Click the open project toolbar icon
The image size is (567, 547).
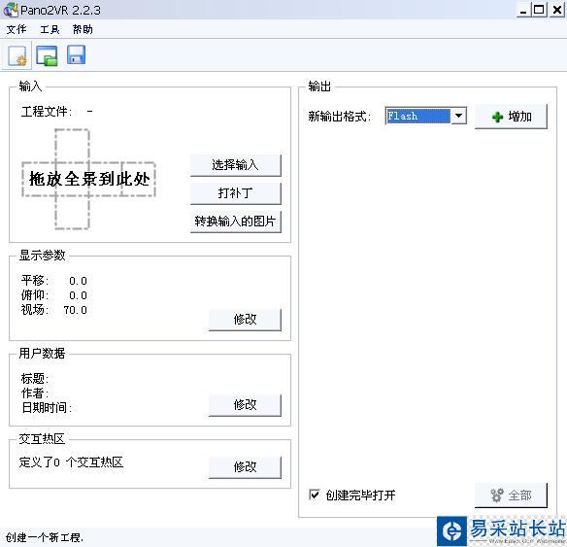pyautogui.click(x=47, y=55)
